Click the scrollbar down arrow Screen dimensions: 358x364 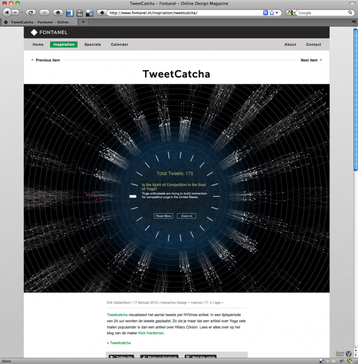[355, 355]
